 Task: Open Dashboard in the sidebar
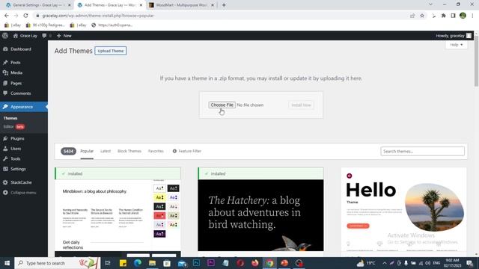click(21, 49)
